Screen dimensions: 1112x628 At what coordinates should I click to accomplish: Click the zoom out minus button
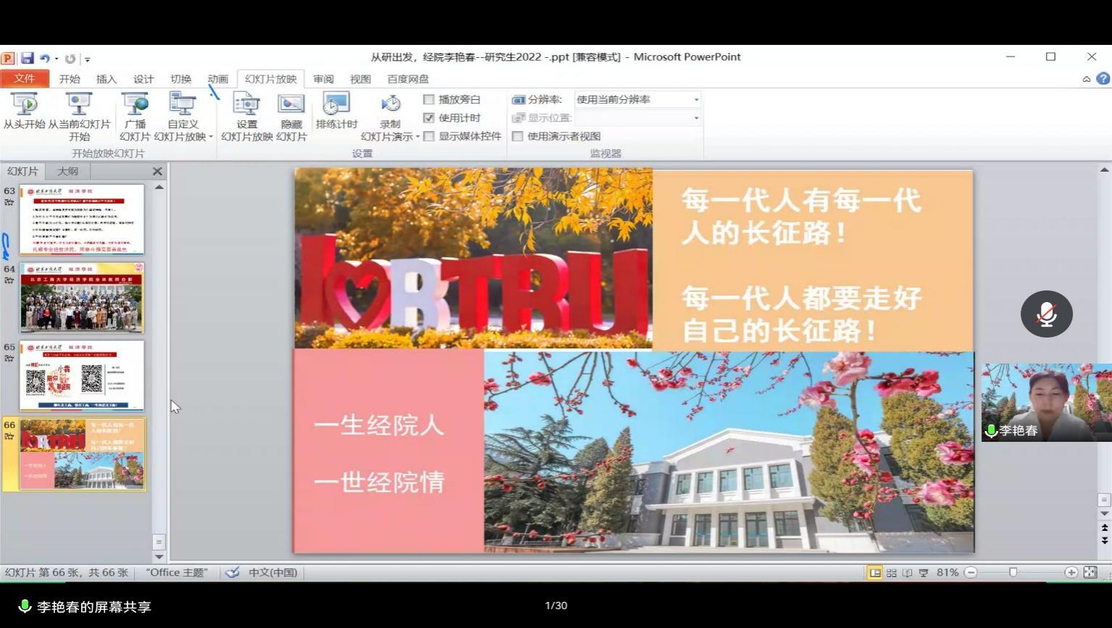971,572
